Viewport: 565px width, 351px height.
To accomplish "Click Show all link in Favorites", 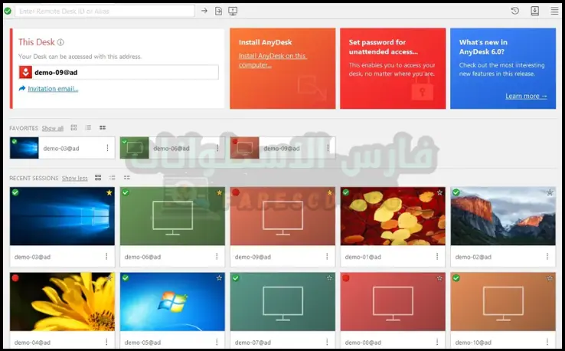I will (x=53, y=128).
